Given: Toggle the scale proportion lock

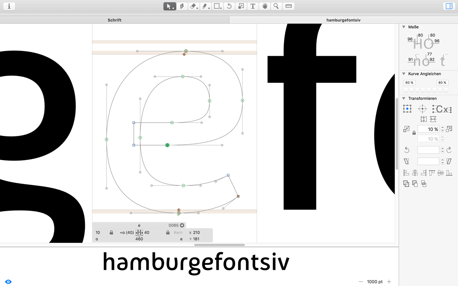Looking at the screenshot, I should [414, 133].
